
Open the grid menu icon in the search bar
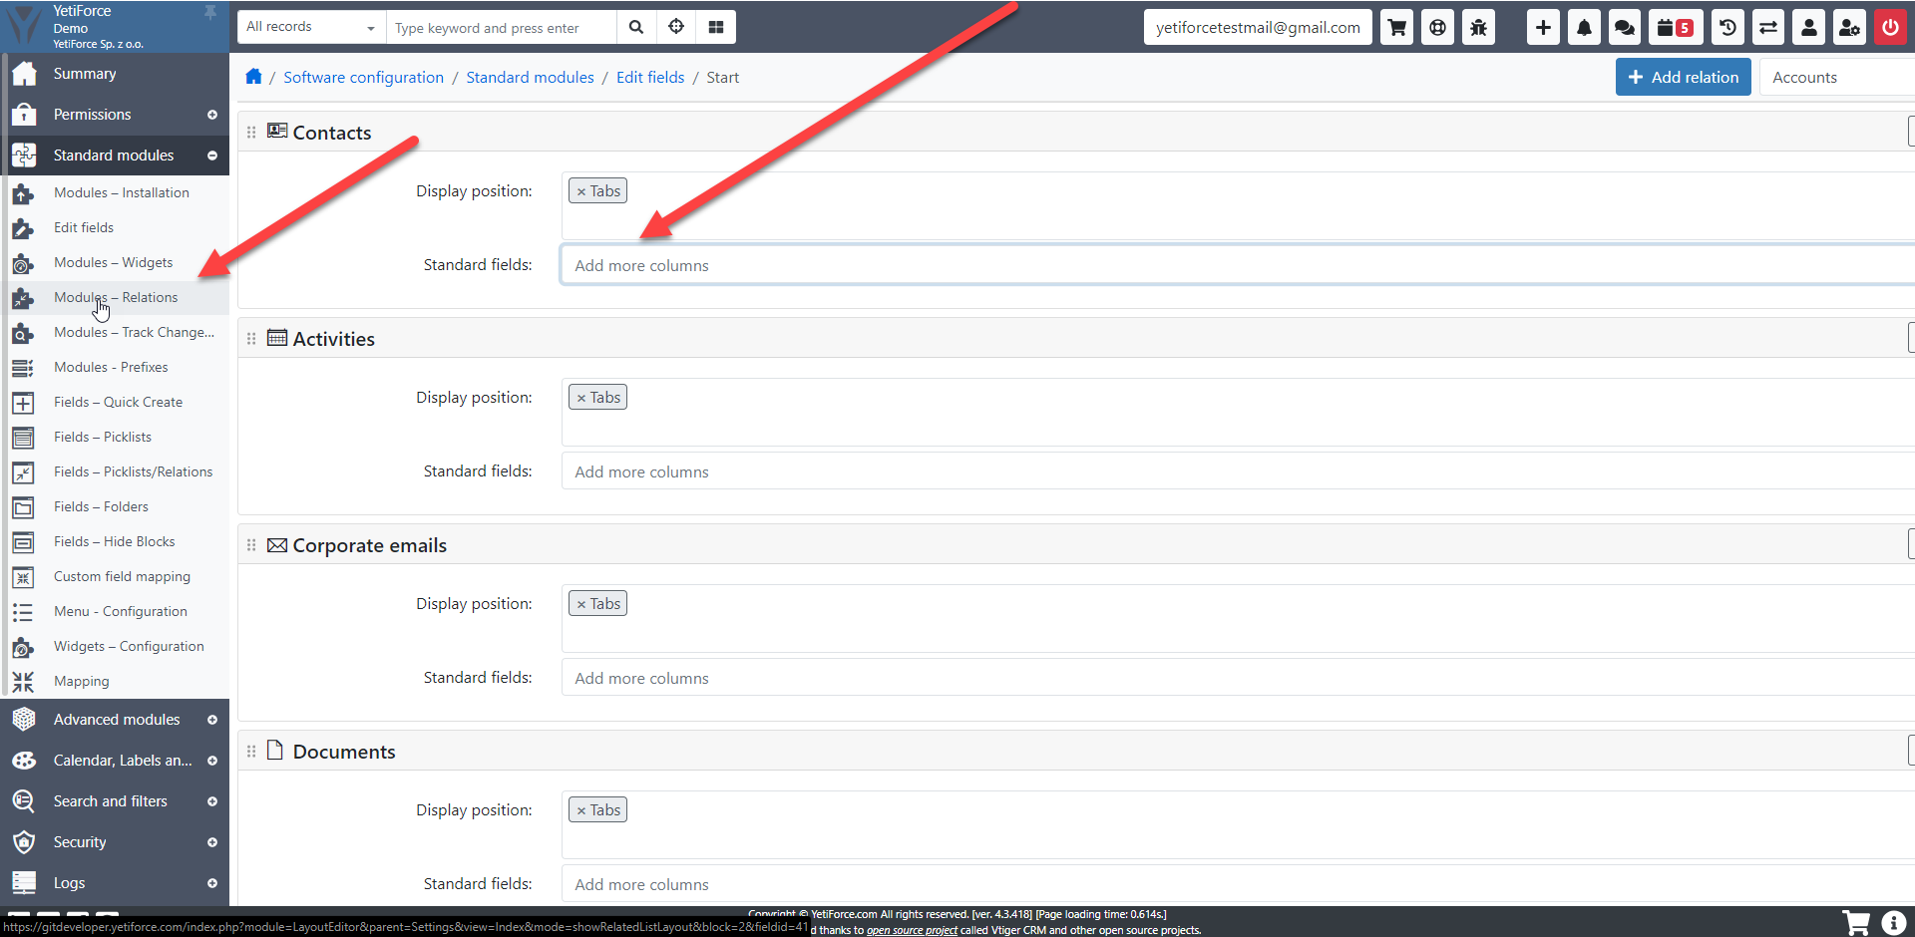pos(716,27)
